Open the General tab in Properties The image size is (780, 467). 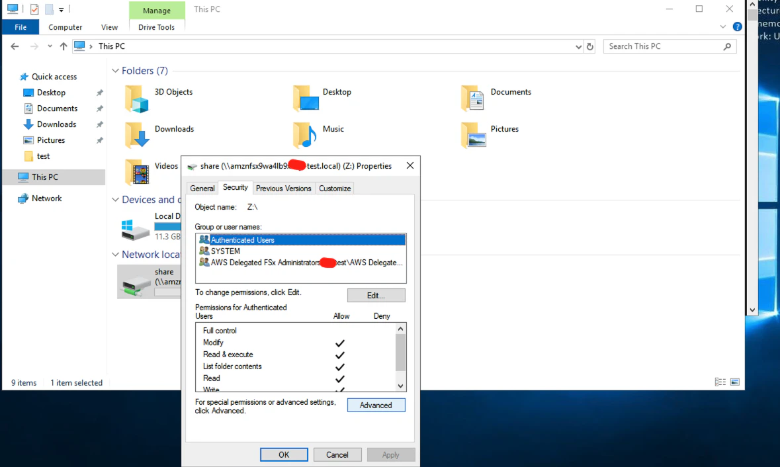(202, 189)
